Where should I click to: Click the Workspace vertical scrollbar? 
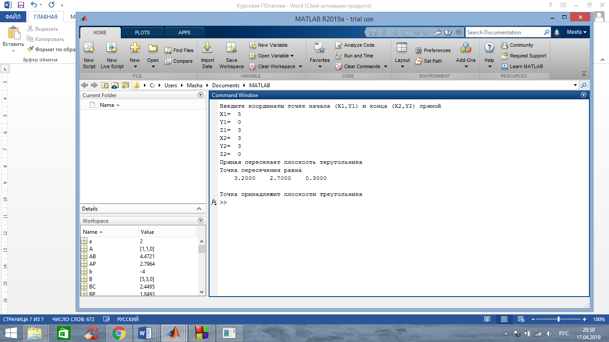click(x=202, y=266)
